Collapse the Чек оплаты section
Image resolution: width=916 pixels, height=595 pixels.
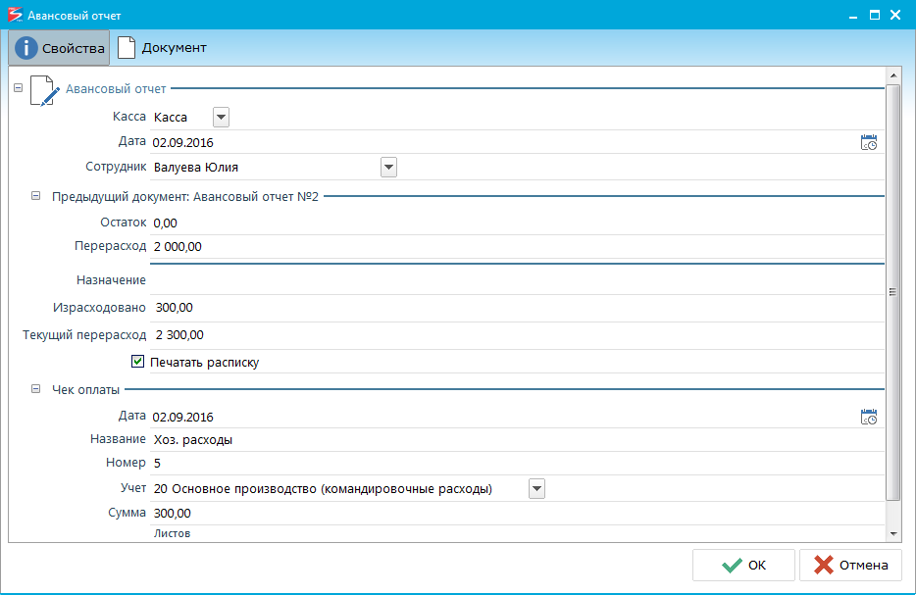(x=35, y=388)
